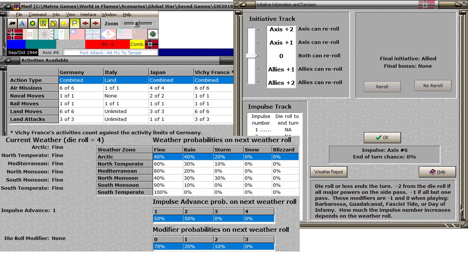Click the white flag toolbar icon
The width and height of the screenshot is (468, 253).
point(74,23)
